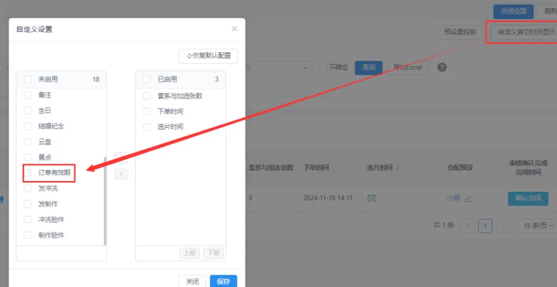
Task: Click the sort icon beside 选片时间 header
Action: [398, 168]
